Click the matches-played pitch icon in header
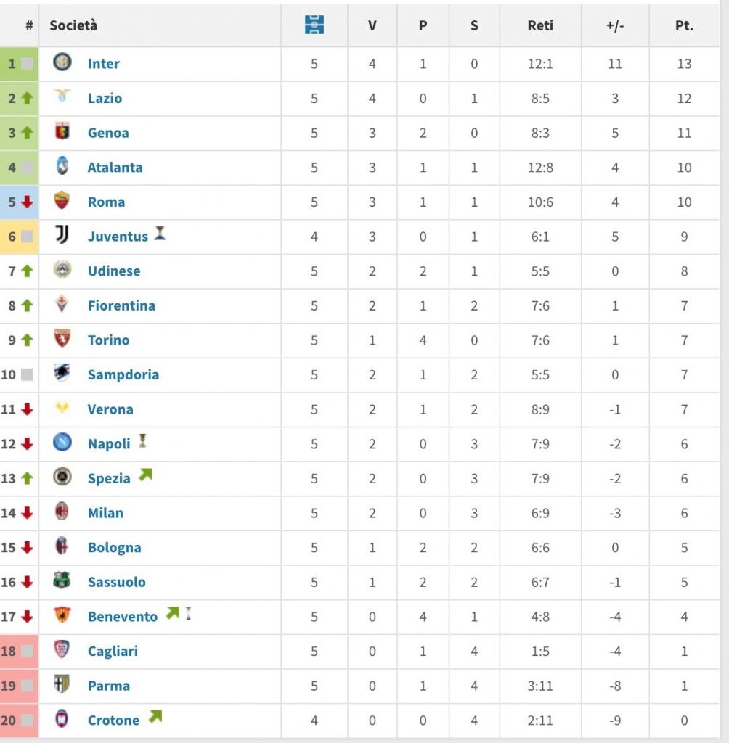This screenshot has width=729, height=743. point(314,25)
